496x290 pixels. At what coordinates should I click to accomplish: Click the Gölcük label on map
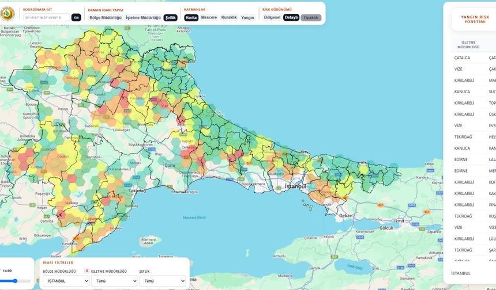pyautogui.click(x=386, y=228)
